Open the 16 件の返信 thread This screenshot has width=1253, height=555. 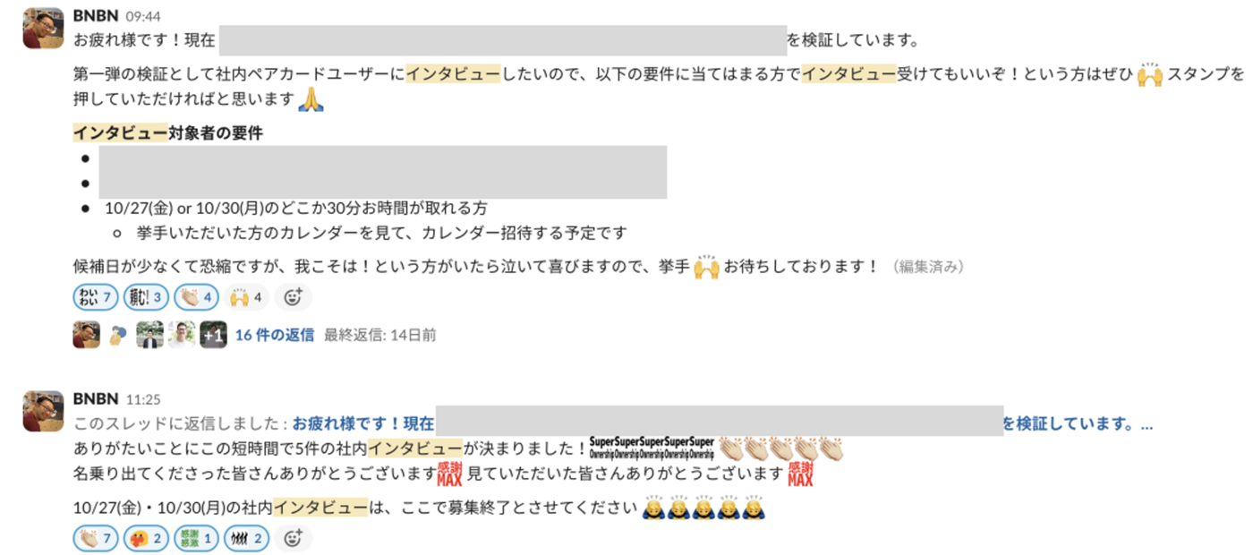[x=274, y=335]
